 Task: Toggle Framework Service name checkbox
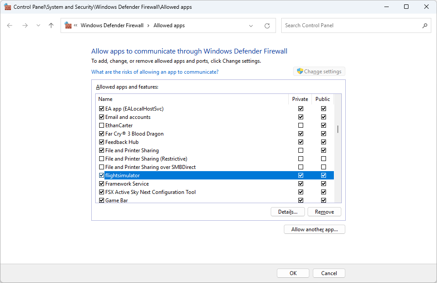coord(101,184)
